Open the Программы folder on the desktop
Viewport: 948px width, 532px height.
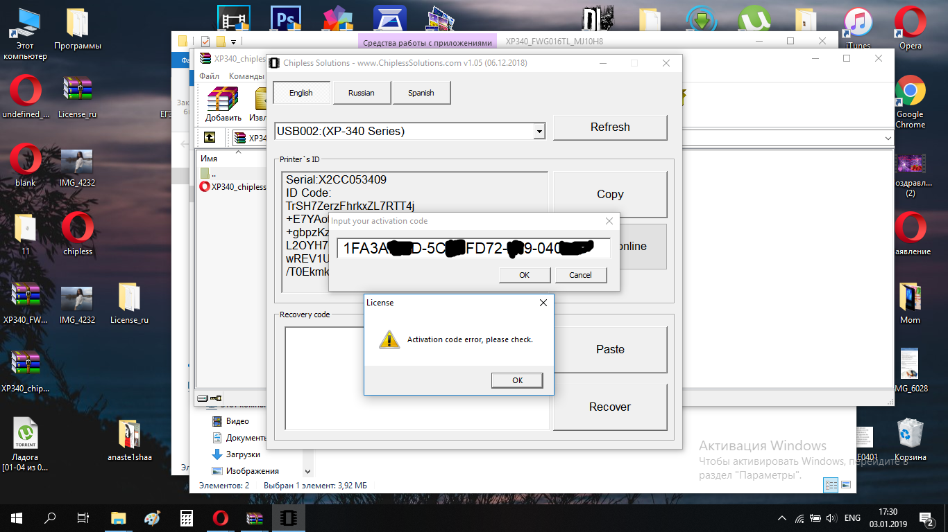pos(78,30)
